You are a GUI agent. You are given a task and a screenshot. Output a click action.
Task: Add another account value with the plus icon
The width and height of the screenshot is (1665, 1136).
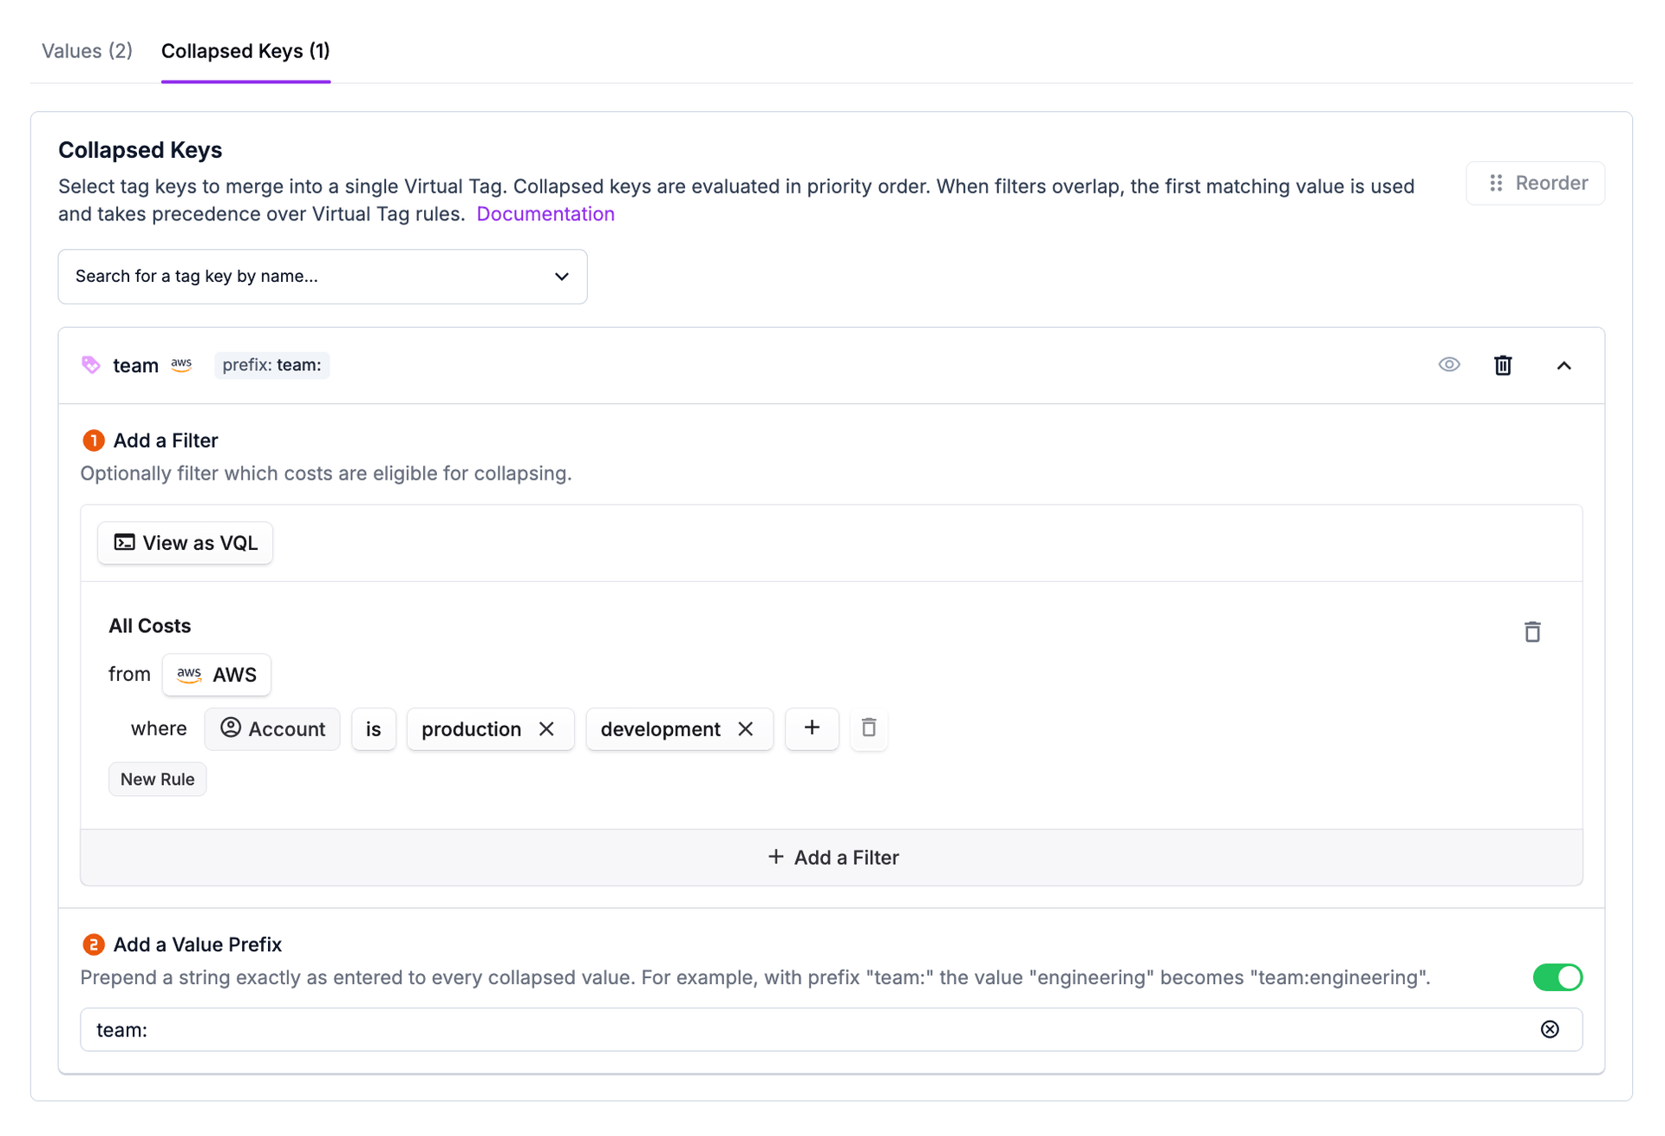coord(811,728)
